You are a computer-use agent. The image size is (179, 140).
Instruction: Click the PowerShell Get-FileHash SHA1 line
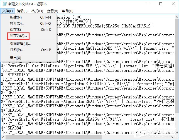(x=88, y=101)
